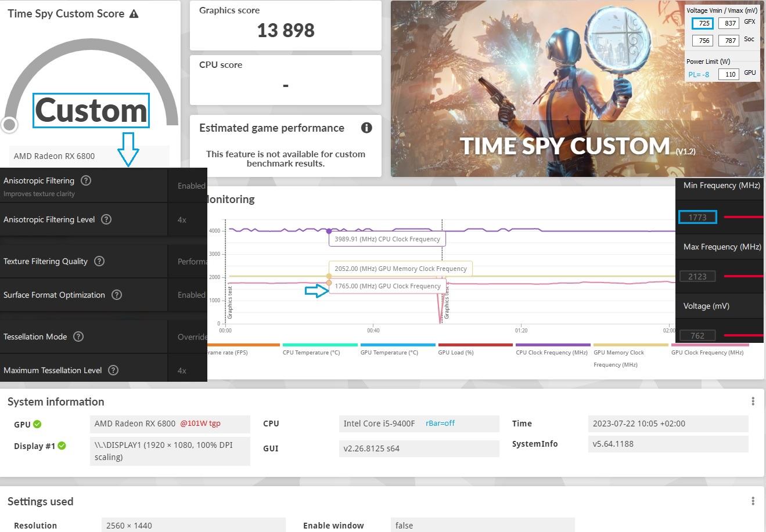Toggle the Anisotropic Filtering Enabled switch
Image resolution: width=766 pixels, height=532 pixels.
(x=188, y=186)
